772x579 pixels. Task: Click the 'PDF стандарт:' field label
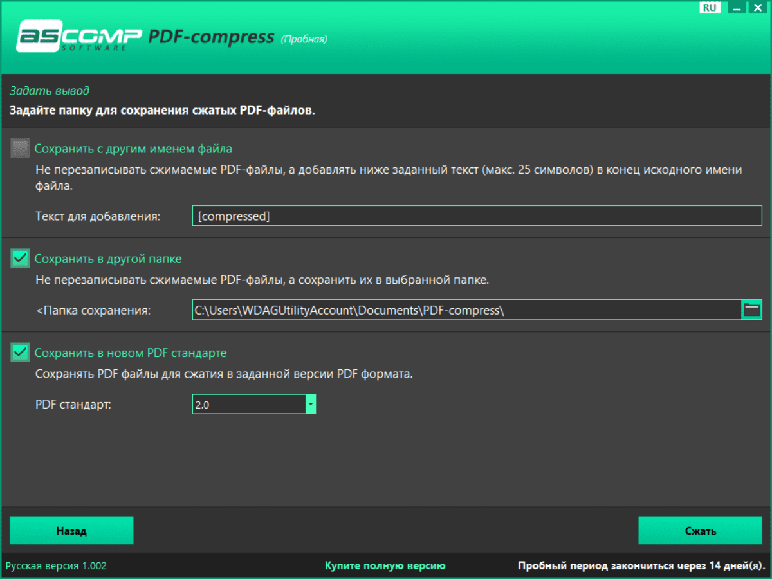[x=74, y=405]
